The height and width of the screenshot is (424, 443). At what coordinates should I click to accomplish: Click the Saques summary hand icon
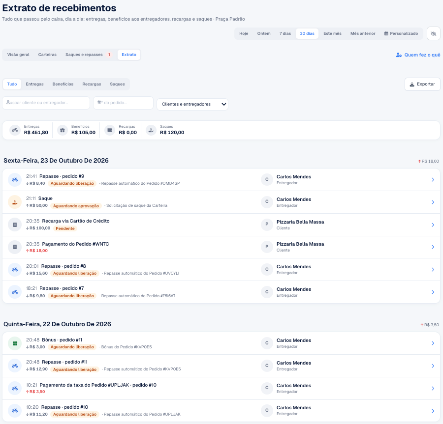tap(151, 130)
